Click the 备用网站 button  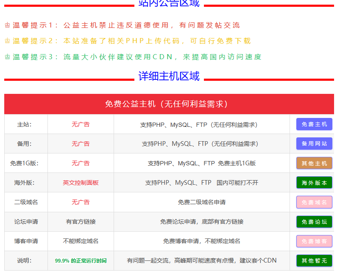tap(314, 143)
